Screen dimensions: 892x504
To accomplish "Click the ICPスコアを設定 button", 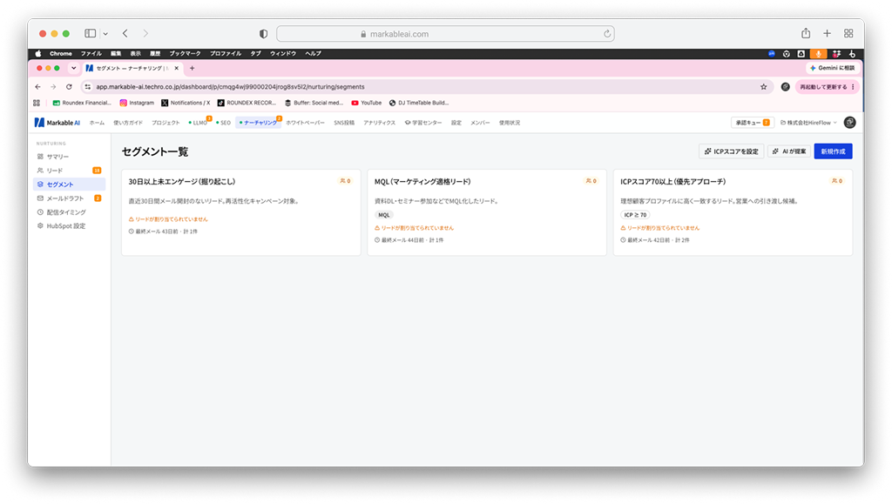I will (x=731, y=151).
